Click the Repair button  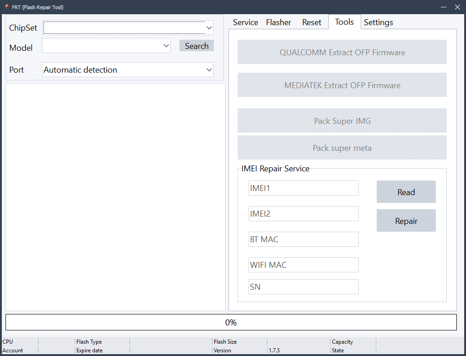tap(406, 221)
